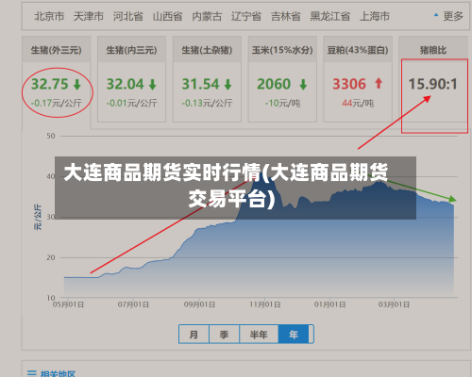Set chart range to 半年

[259, 335]
